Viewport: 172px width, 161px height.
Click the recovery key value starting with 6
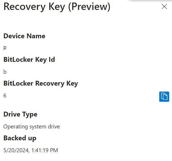pos(5,96)
